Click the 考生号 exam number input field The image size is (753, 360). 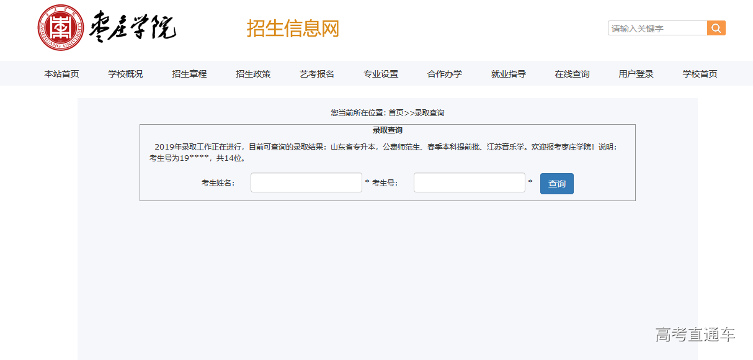click(x=469, y=182)
